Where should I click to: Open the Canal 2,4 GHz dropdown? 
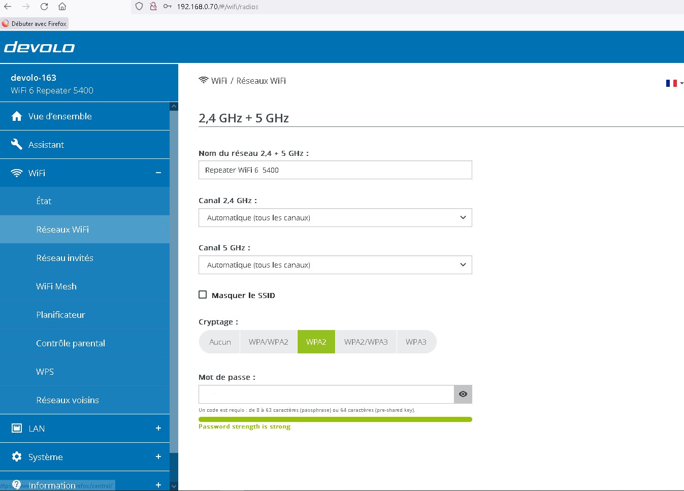pyautogui.click(x=335, y=217)
